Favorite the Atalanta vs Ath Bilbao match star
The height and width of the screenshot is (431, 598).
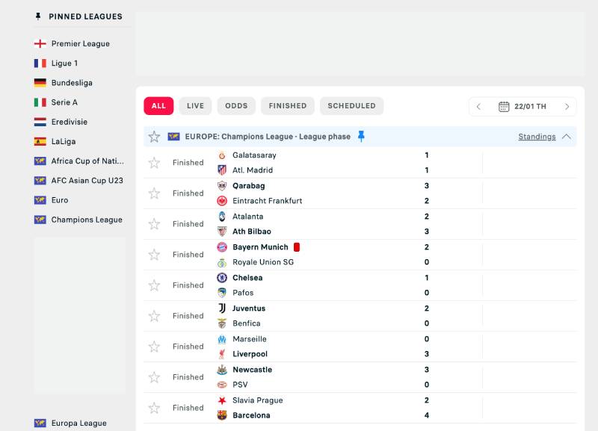(154, 223)
